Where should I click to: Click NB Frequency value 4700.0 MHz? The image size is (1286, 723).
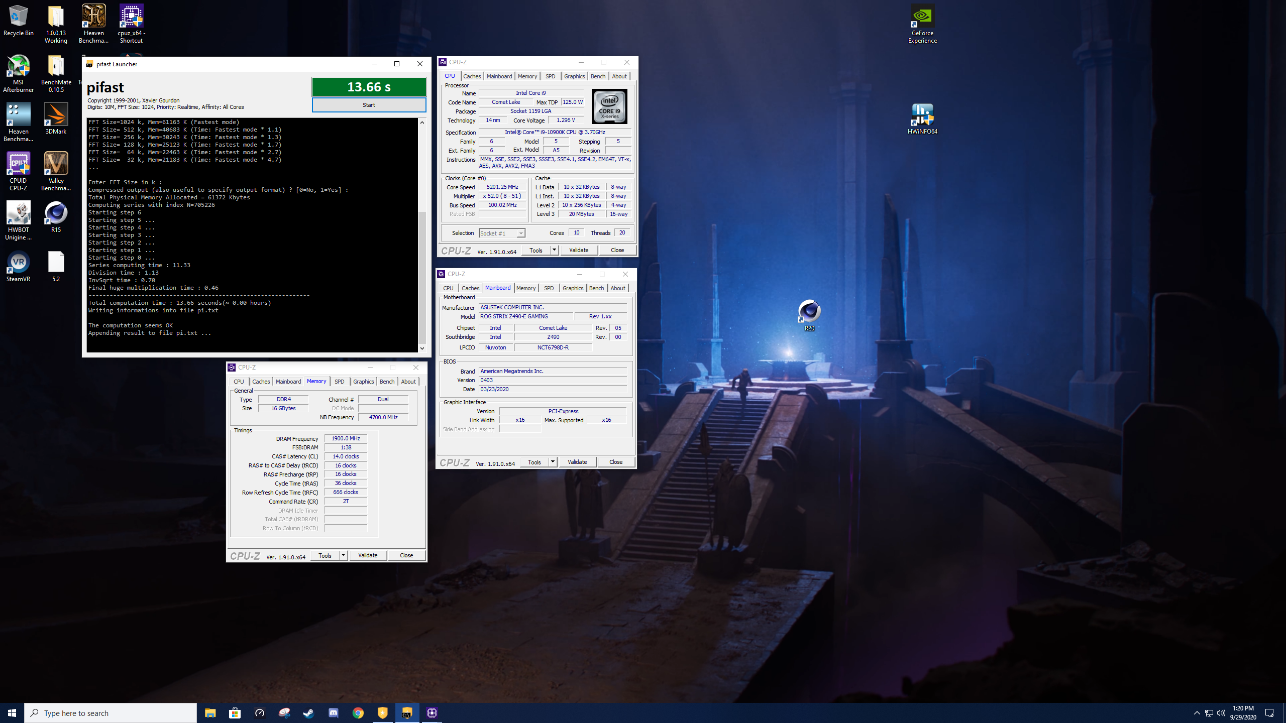pos(383,417)
